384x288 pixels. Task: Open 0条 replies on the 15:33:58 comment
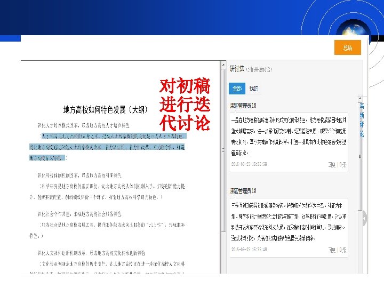coord(343,165)
